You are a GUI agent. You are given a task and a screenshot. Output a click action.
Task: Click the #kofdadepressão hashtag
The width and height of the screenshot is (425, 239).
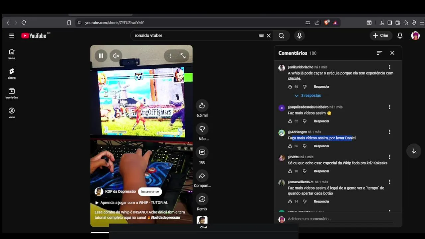165,217
